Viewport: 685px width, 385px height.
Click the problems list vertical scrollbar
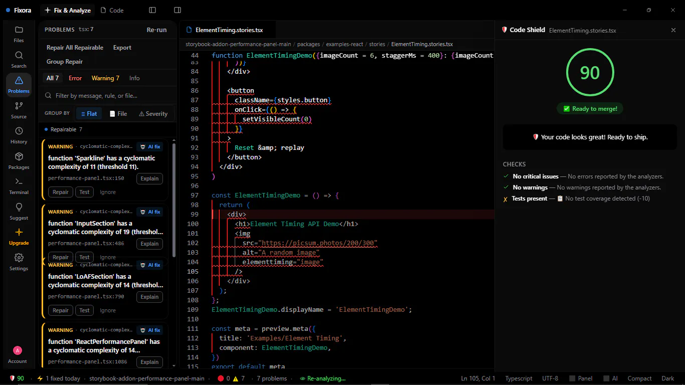(174, 201)
